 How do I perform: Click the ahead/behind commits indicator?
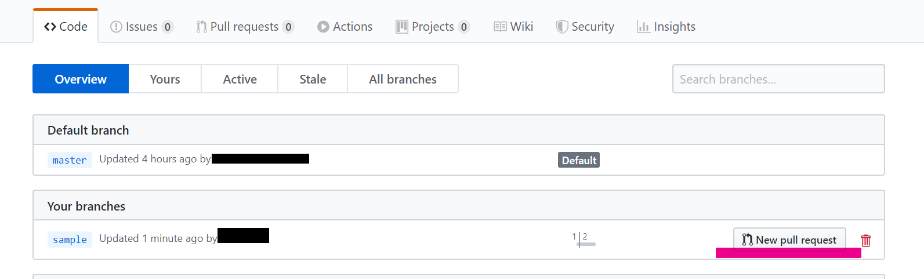(581, 239)
